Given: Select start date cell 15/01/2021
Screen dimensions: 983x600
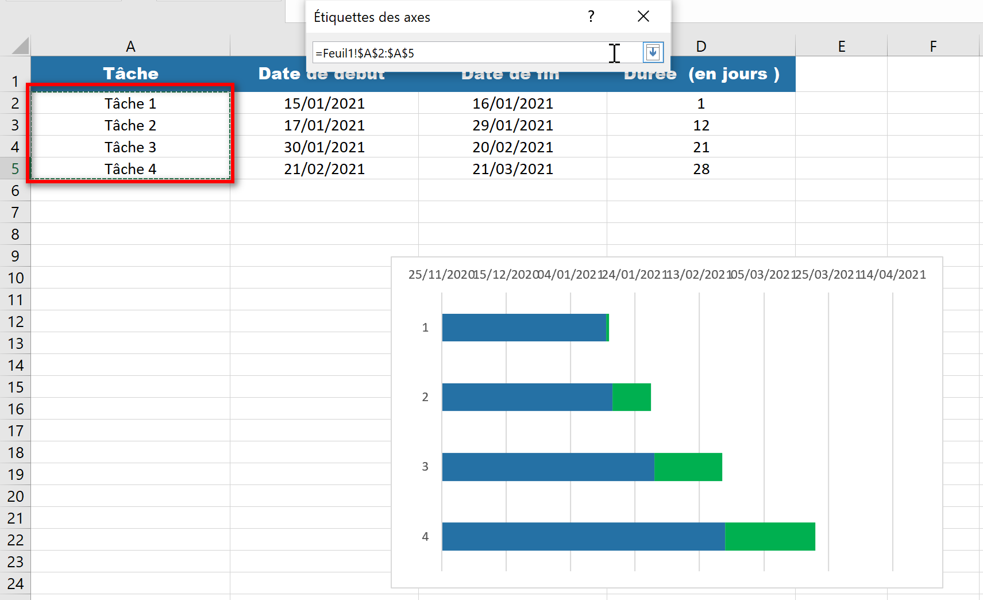Looking at the screenshot, I should pos(324,103).
